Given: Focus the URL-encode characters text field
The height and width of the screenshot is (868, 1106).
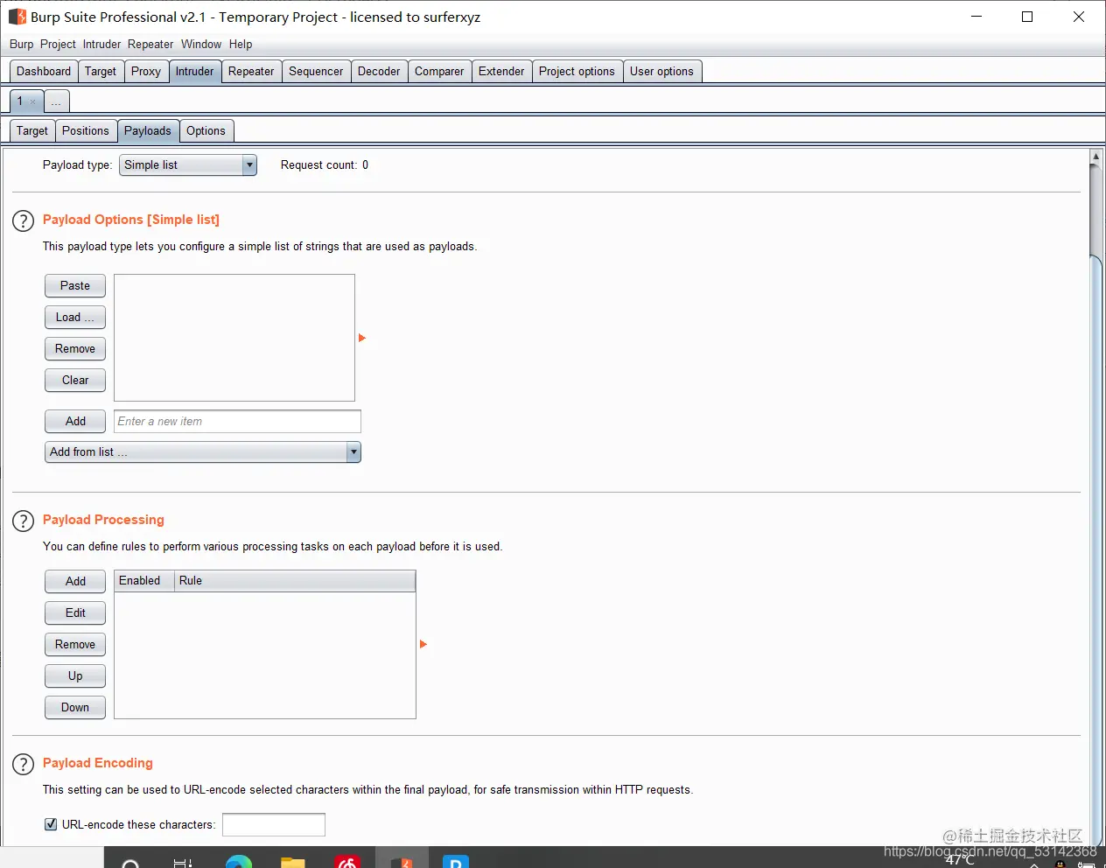Looking at the screenshot, I should (x=274, y=824).
